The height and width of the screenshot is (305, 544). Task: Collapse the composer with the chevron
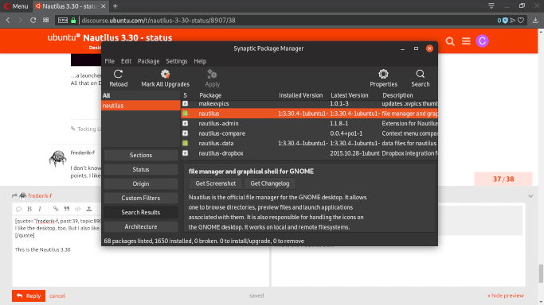pos(530,196)
